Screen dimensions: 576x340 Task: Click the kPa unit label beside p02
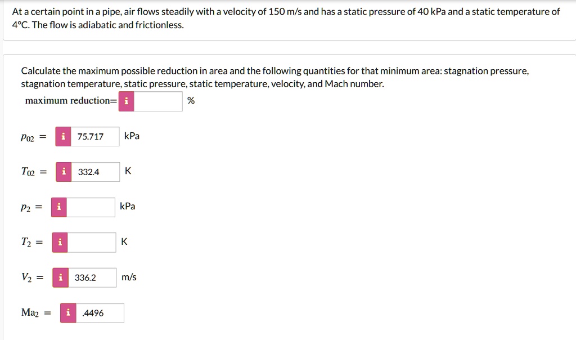tap(132, 136)
